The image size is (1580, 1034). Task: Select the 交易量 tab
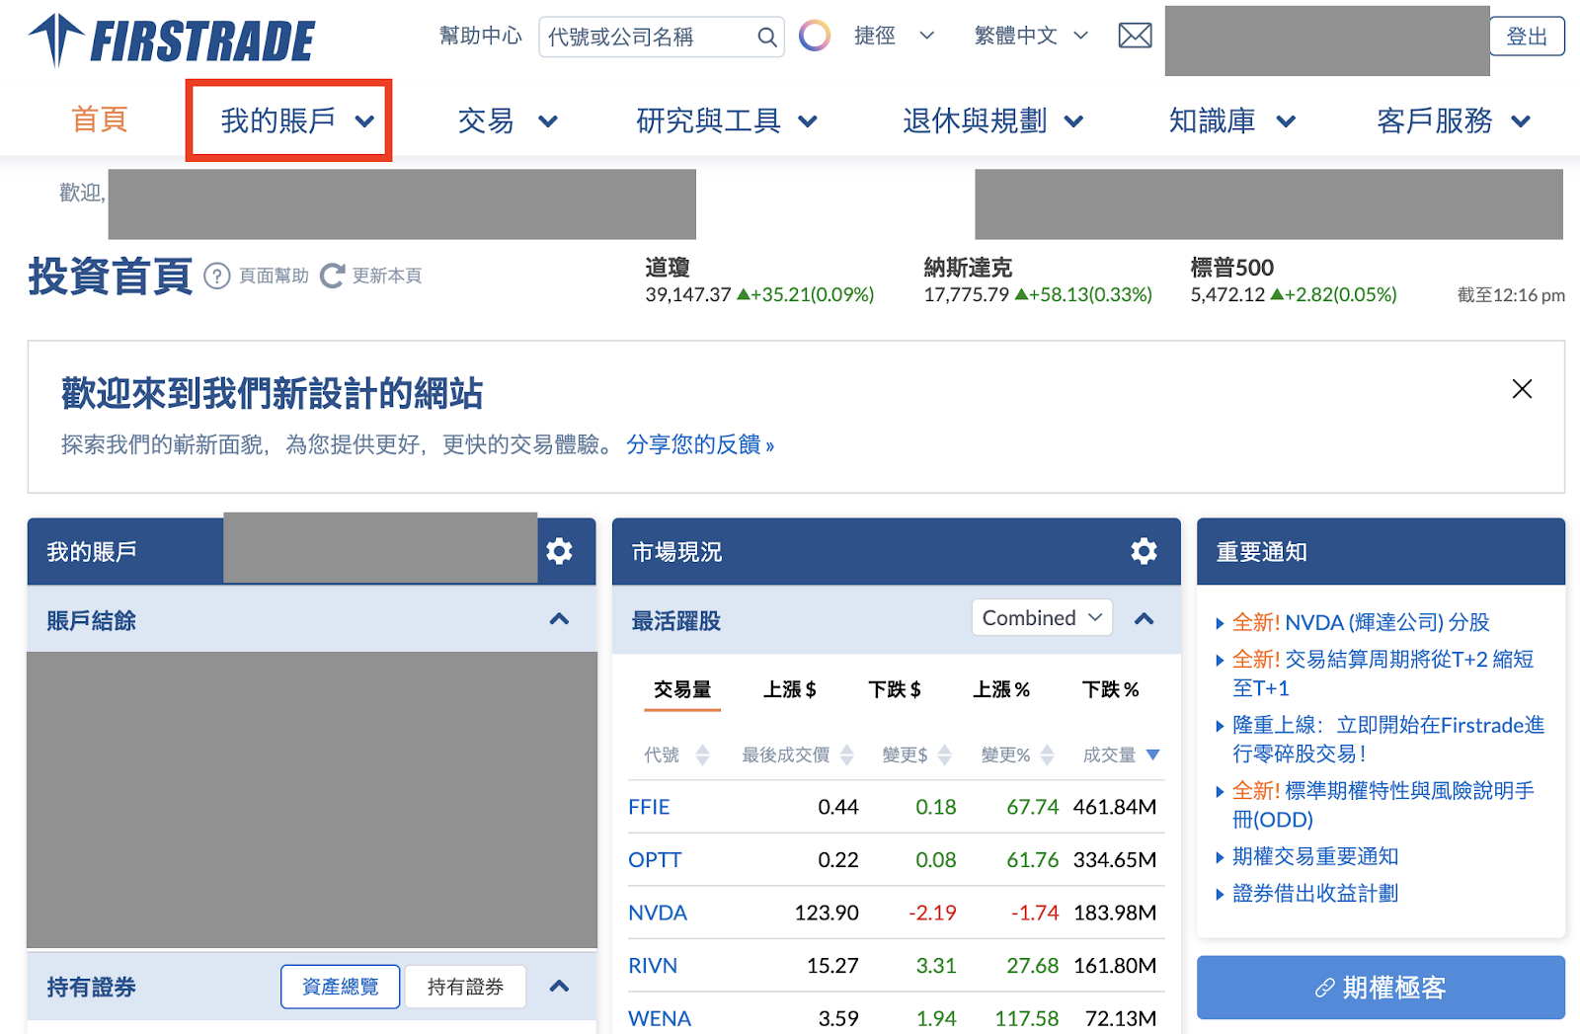tap(682, 689)
